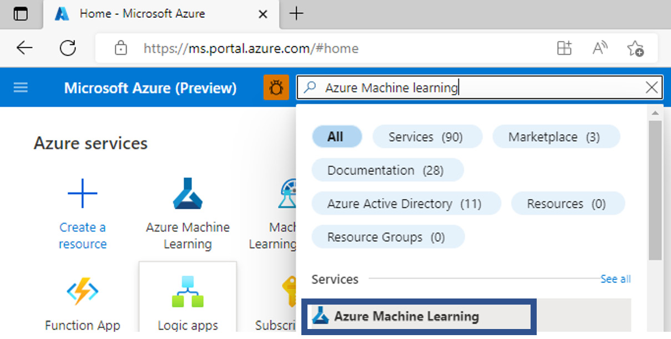Open the browser tab actions menu icon

click(x=21, y=14)
